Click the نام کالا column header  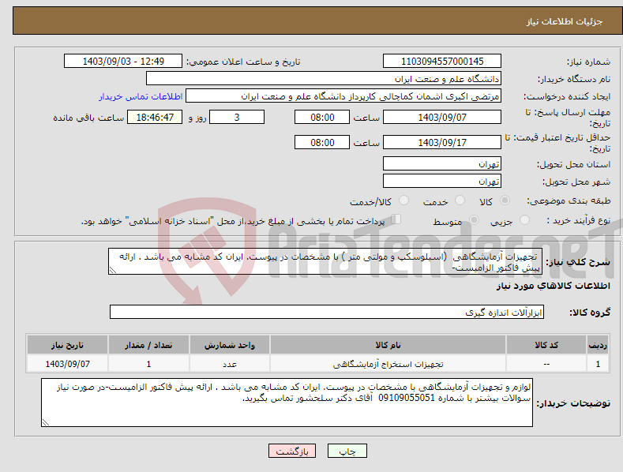click(388, 345)
